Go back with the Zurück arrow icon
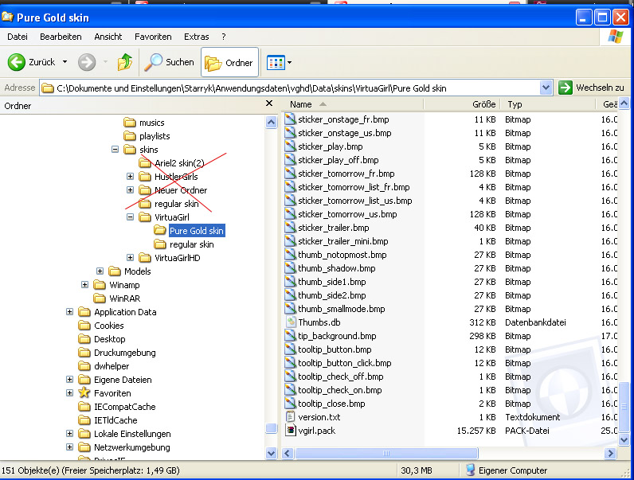The image size is (634, 480). click(17, 62)
